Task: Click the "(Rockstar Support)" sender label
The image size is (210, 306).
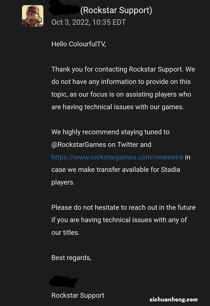Action: pos(116,10)
